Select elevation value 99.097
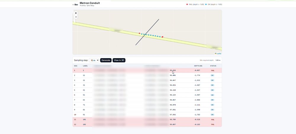The width and height of the screenshot is (296, 134). pyautogui.click(x=173, y=124)
